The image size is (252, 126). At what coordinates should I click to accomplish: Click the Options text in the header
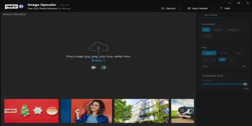(170, 9)
